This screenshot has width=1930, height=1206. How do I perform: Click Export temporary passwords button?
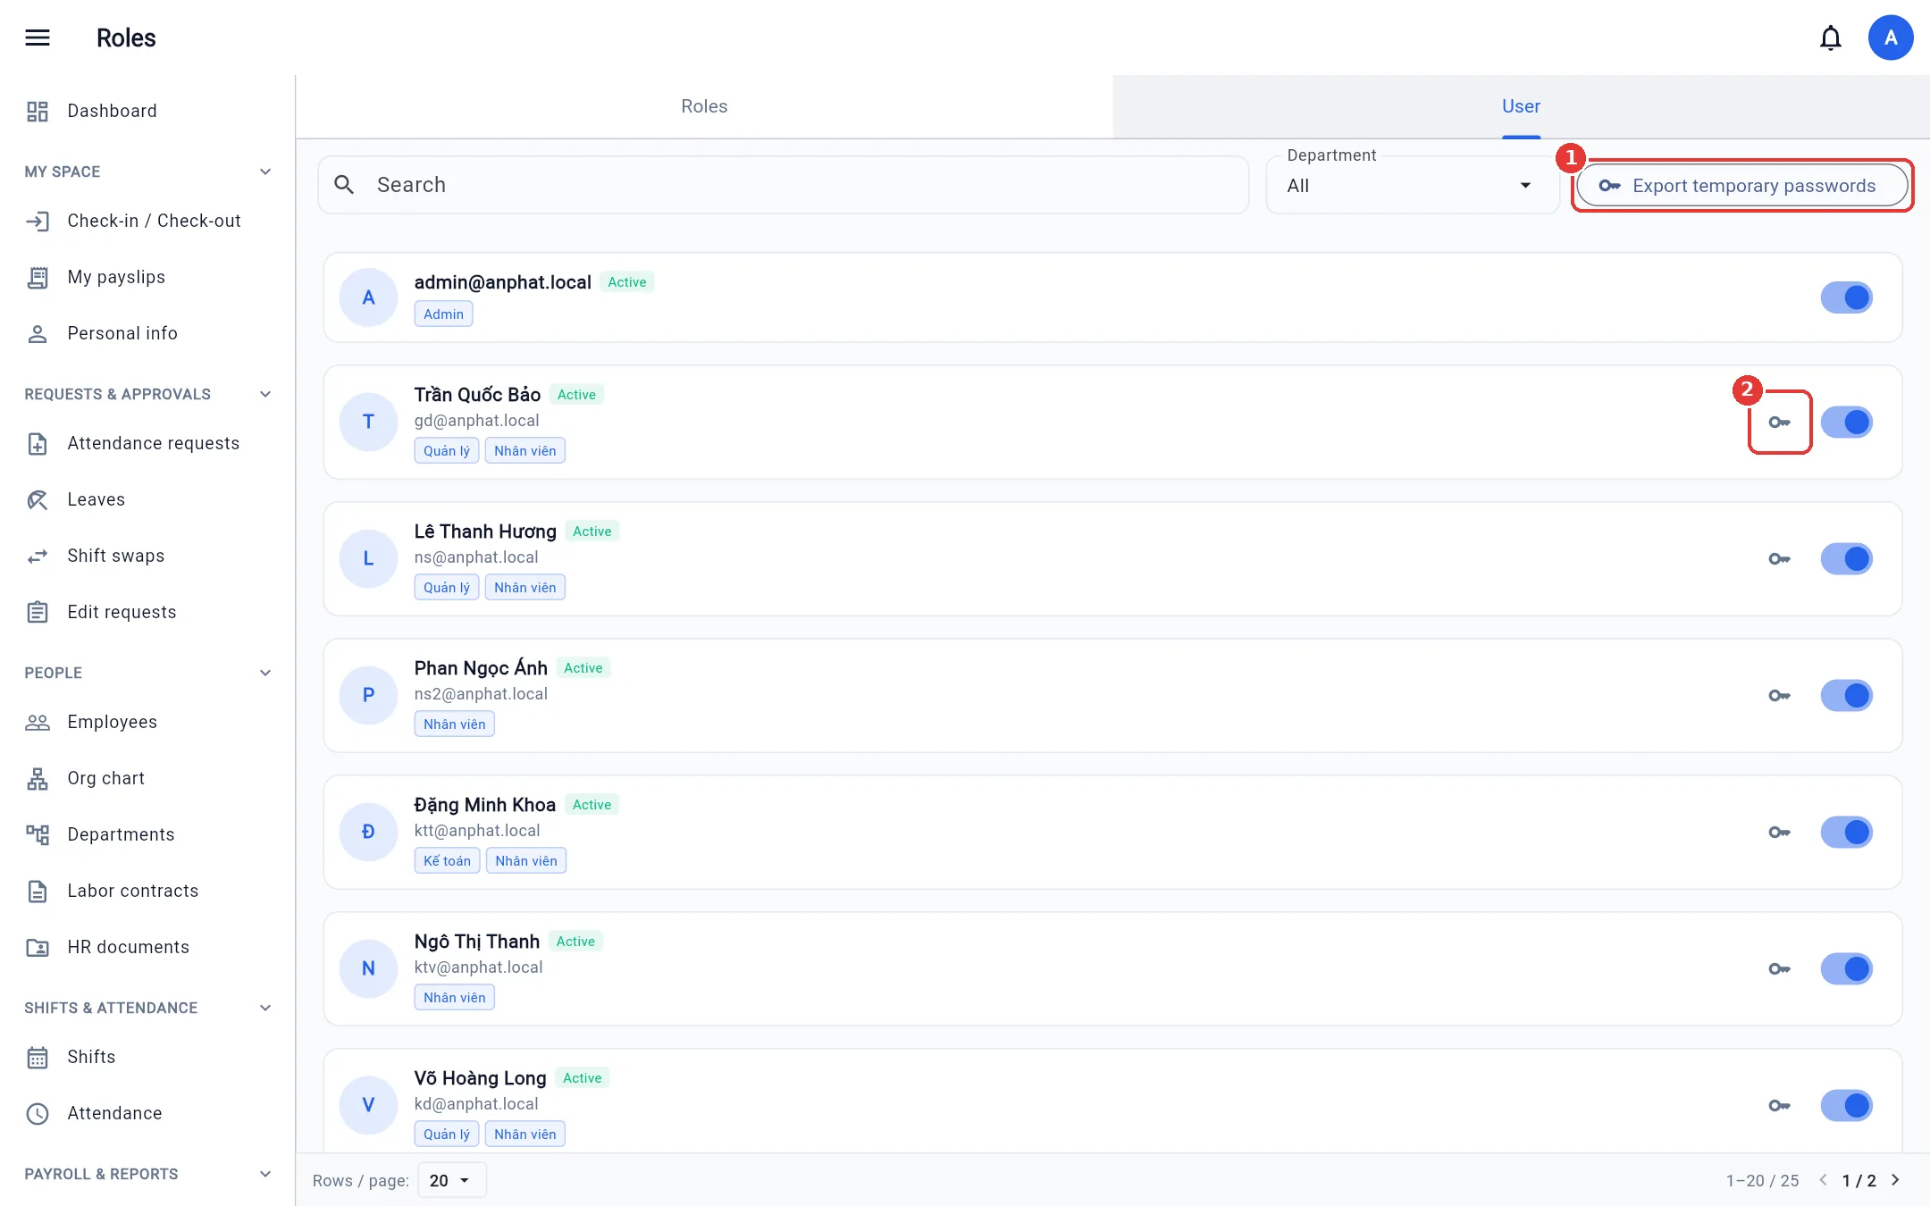tap(1741, 185)
